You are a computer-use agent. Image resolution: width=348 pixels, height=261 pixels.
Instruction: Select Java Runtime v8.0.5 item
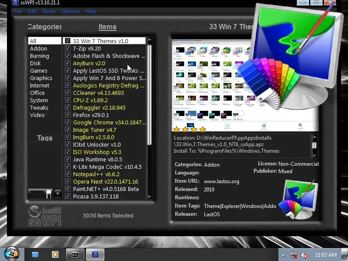tap(97, 159)
